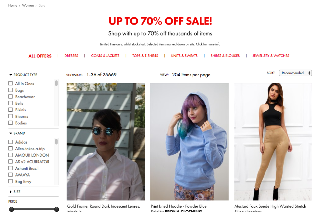Open the Dresses sale category
The image size is (320, 212).
click(x=71, y=56)
